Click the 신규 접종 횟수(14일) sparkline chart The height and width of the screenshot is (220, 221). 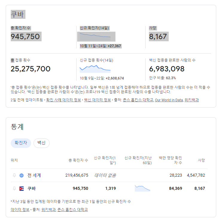tap(95, 69)
